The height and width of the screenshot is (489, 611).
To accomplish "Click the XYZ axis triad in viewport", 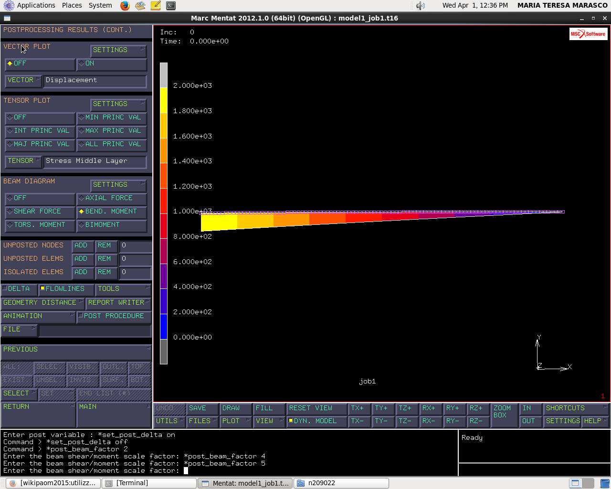I will [553, 353].
